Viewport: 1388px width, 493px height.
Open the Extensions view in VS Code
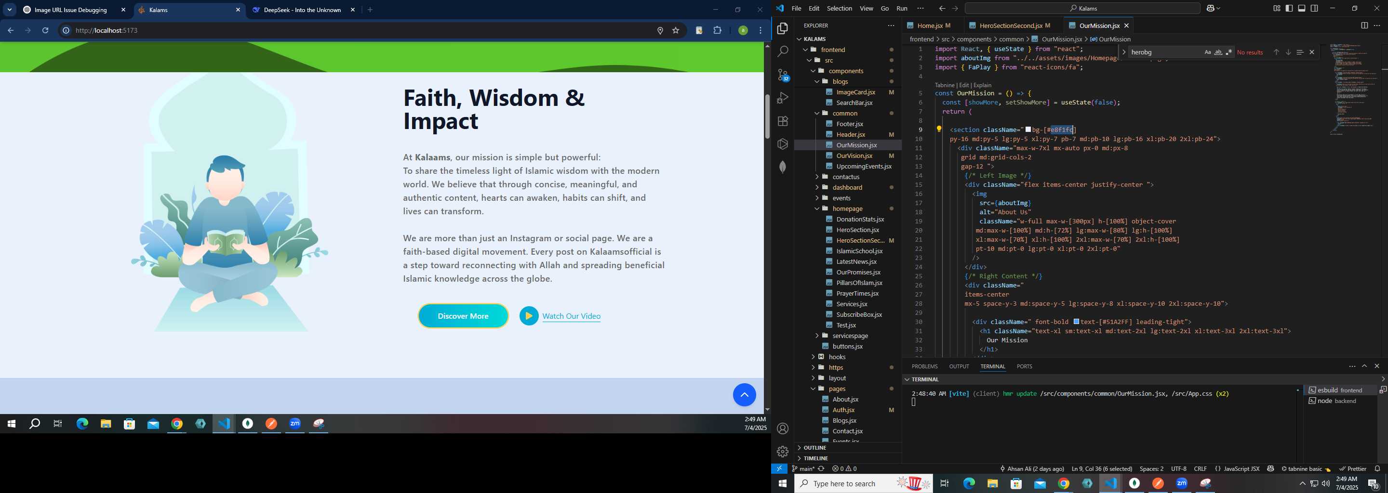(x=782, y=121)
